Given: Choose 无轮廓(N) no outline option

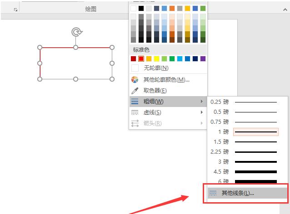Looking at the screenshot, I should 168,68.
